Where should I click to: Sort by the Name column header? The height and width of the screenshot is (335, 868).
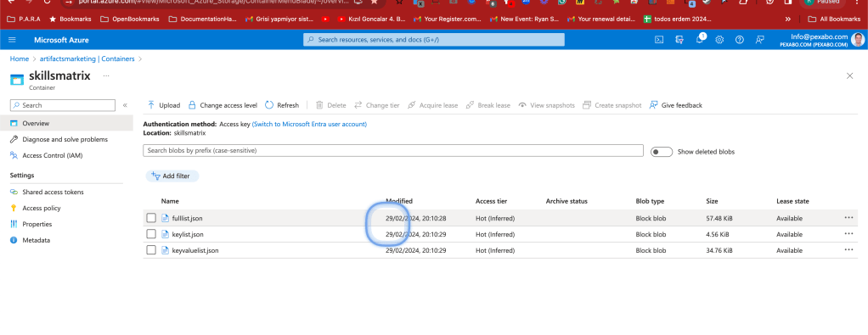tap(170, 201)
